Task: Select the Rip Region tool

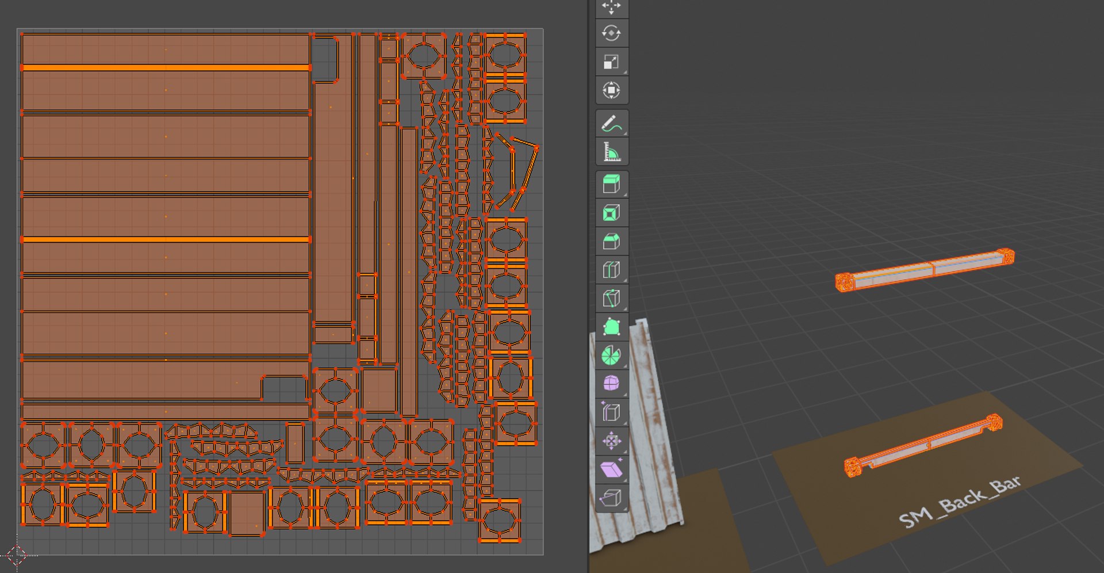Action: click(x=611, y=498)
